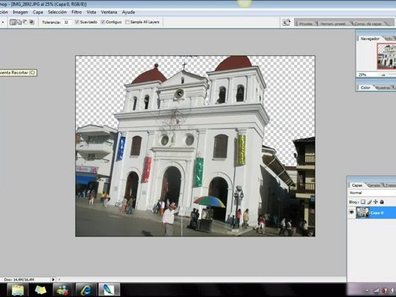Click the Capa 0 layer thumbnail
This screenshot has width=396, height=297.
coord(363,212)
